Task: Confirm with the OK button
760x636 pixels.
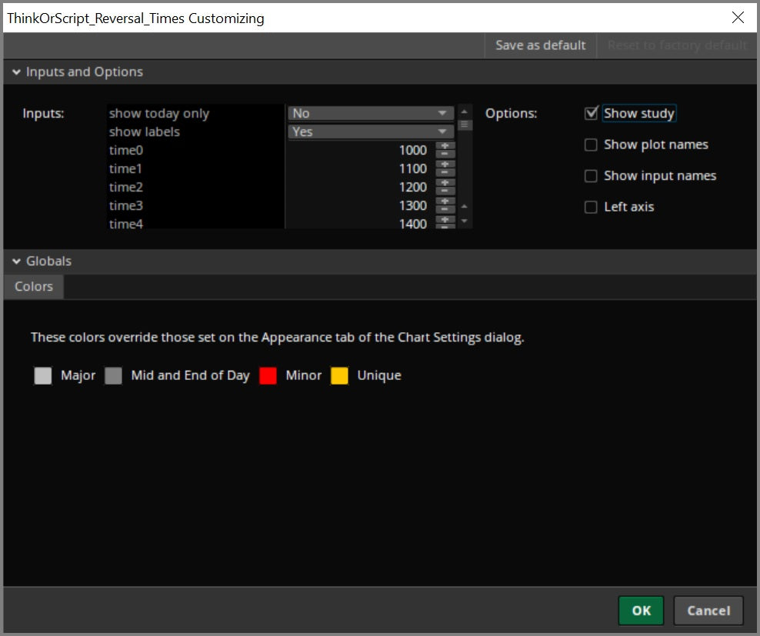Action: coord(641,611)
